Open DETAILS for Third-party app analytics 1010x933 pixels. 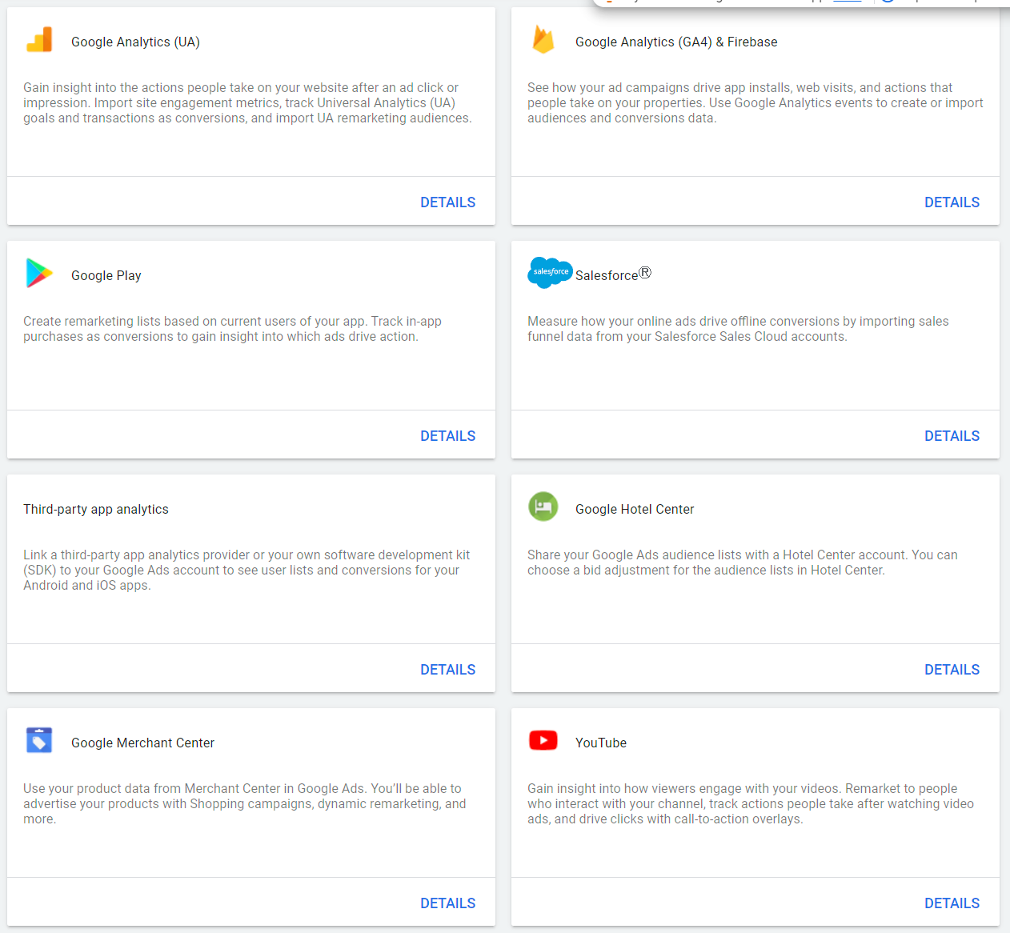click(447, 669)
